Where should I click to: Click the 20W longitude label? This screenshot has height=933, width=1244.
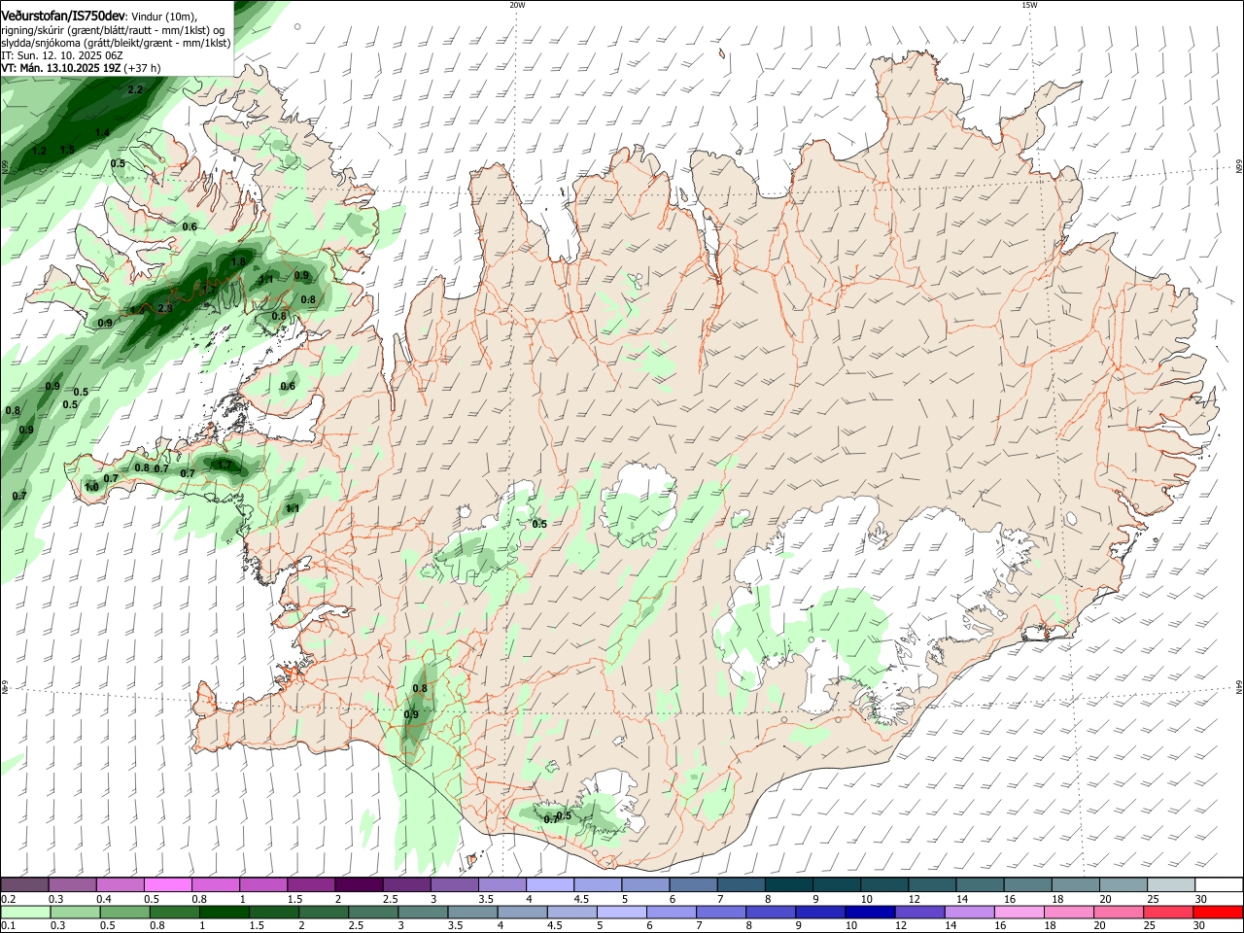(517, 5)
